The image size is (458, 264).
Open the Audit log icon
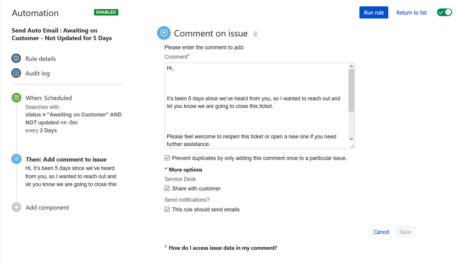click(x=16, y=73)
